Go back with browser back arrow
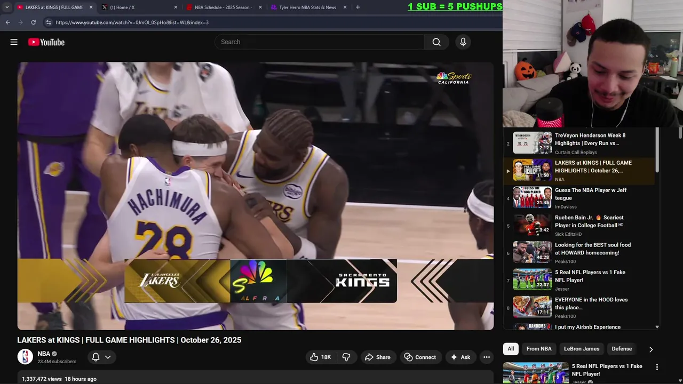The height and width of the screenshot is (384, 683). [7, 22]
